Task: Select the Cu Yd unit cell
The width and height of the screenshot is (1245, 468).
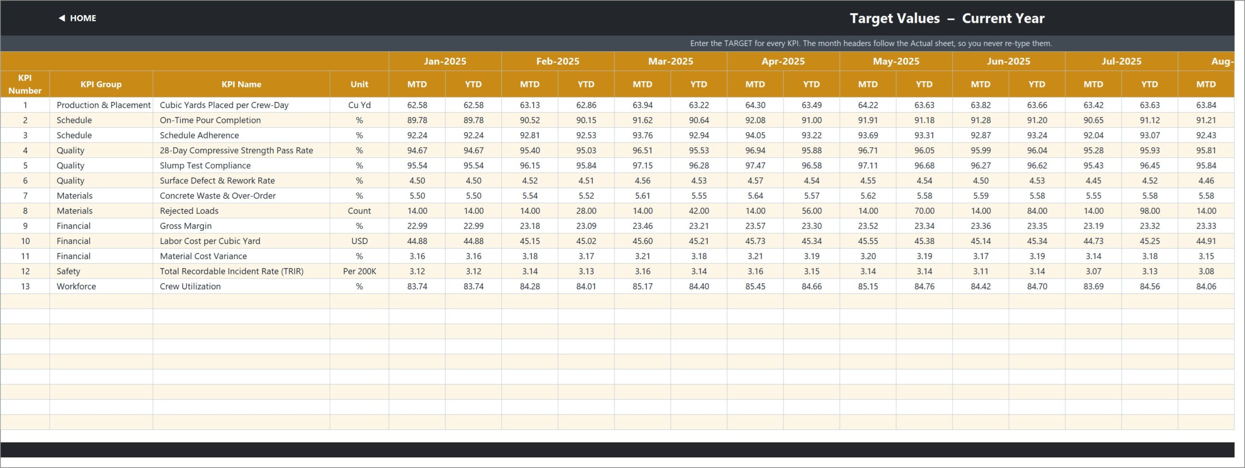Action: pyautogui.click(x=359, y=105)
